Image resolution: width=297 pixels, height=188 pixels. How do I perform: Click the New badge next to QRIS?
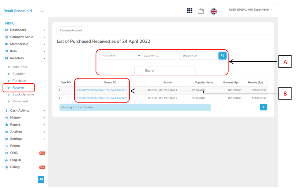point(42,153)
